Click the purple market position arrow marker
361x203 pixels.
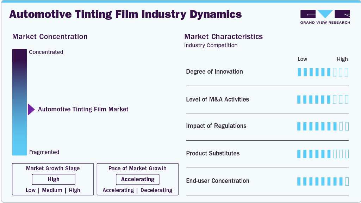point(31,109)
